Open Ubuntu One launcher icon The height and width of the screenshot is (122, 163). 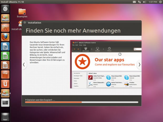point(5,84)
